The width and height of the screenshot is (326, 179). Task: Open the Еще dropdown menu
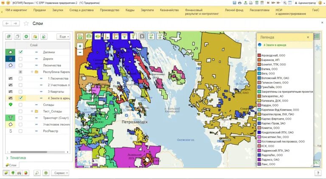(x=64, y=37)
